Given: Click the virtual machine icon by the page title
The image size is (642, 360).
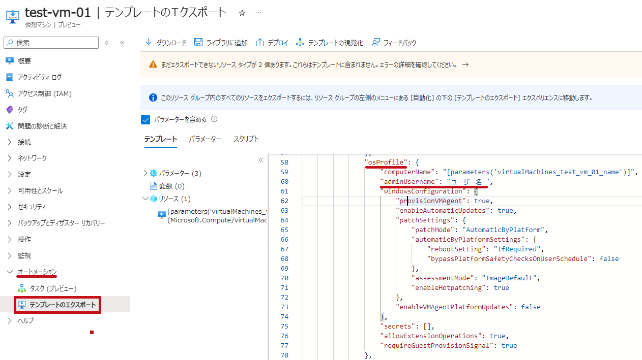Looking at the screenshot, I should 12,16.
